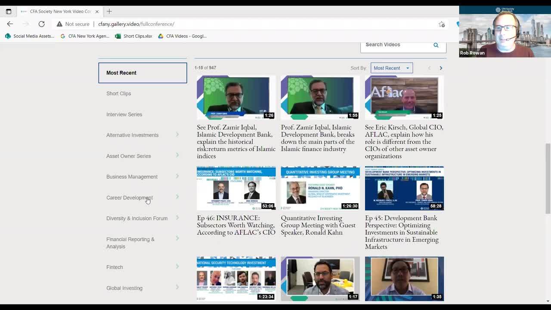Play the 1:17 video thumbnail
The height and width of the screenshot is (310, 551).
pyautogui.click(x=320, y=279)
